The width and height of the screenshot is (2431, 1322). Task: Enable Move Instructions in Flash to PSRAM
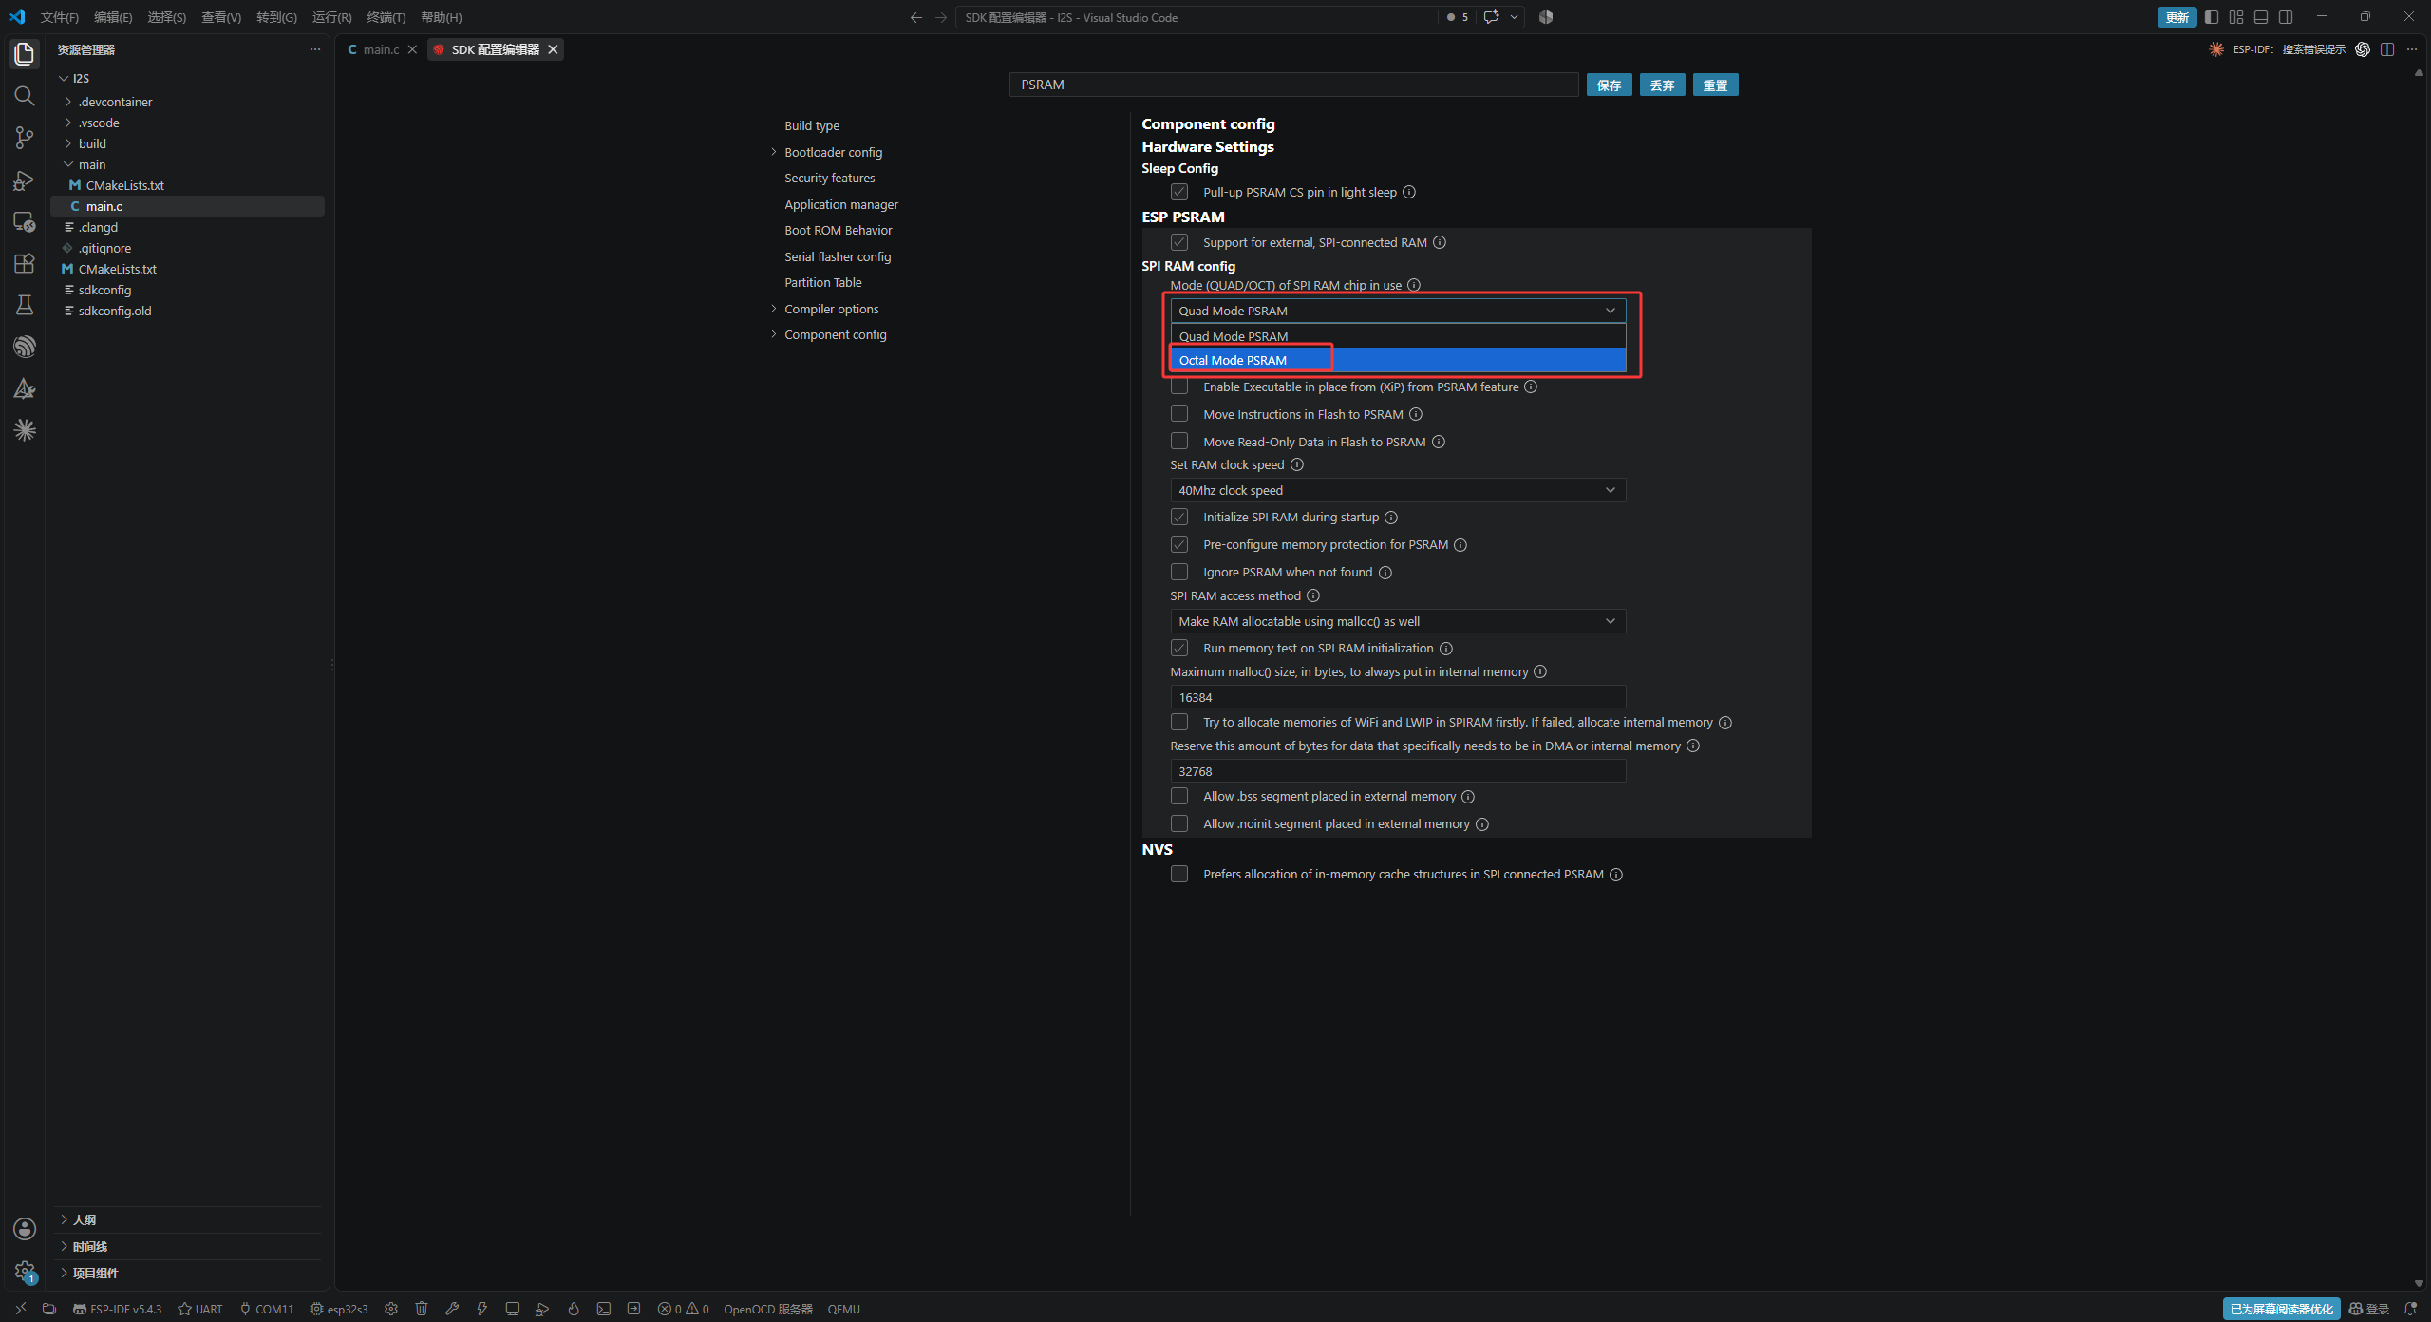[x=1179, y=414]
